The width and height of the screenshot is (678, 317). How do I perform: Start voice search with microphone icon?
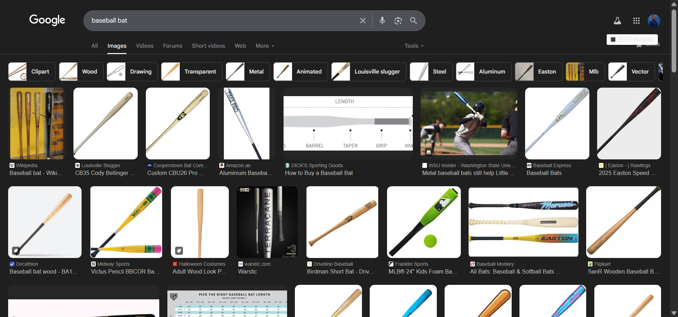tap(382, 20)
